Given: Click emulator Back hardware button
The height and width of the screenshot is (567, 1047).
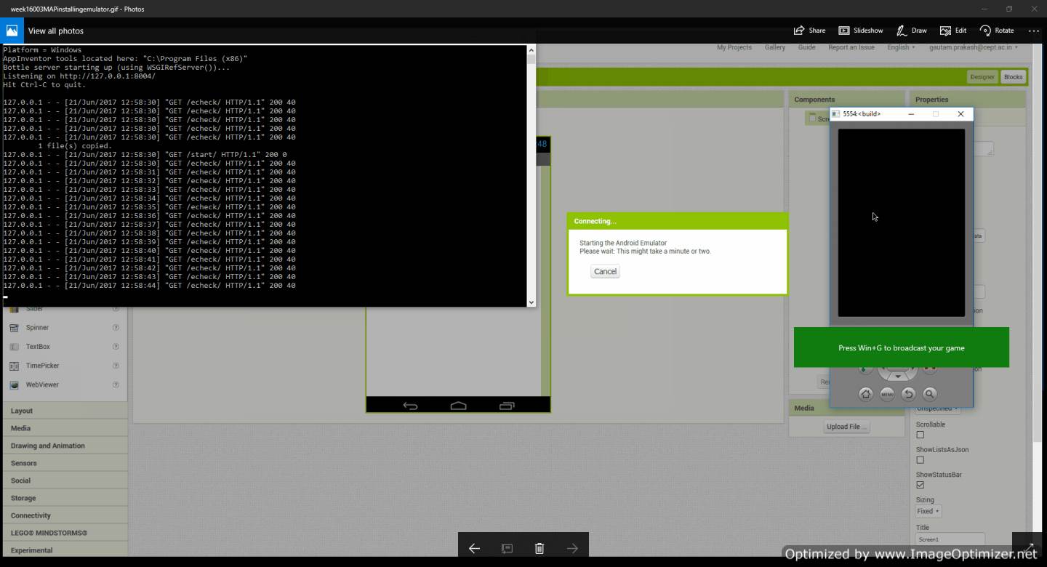Looking at the screenshot, I should (x=908, y=394).
